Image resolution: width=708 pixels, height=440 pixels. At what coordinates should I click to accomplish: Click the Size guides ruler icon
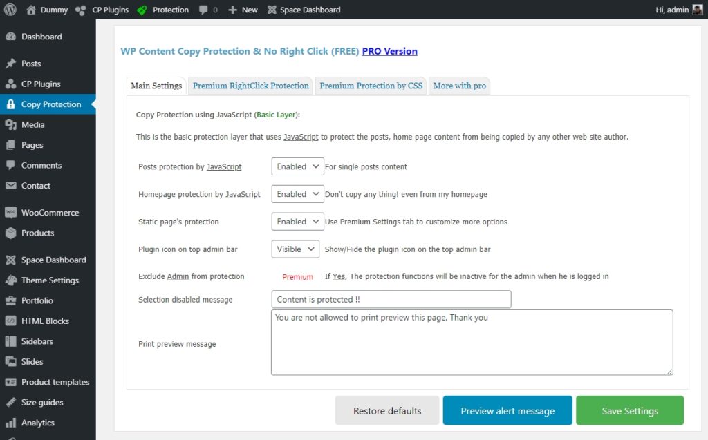click(x=11, y=402)
